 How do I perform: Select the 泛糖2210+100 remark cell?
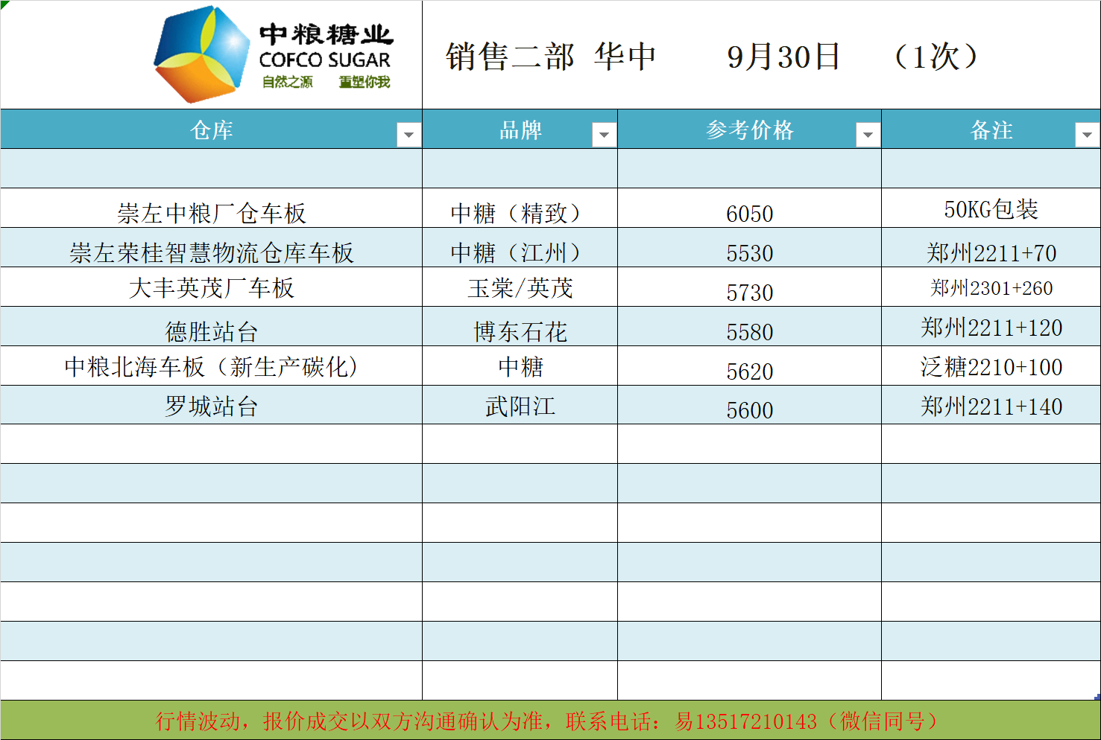tap(991, 366)
